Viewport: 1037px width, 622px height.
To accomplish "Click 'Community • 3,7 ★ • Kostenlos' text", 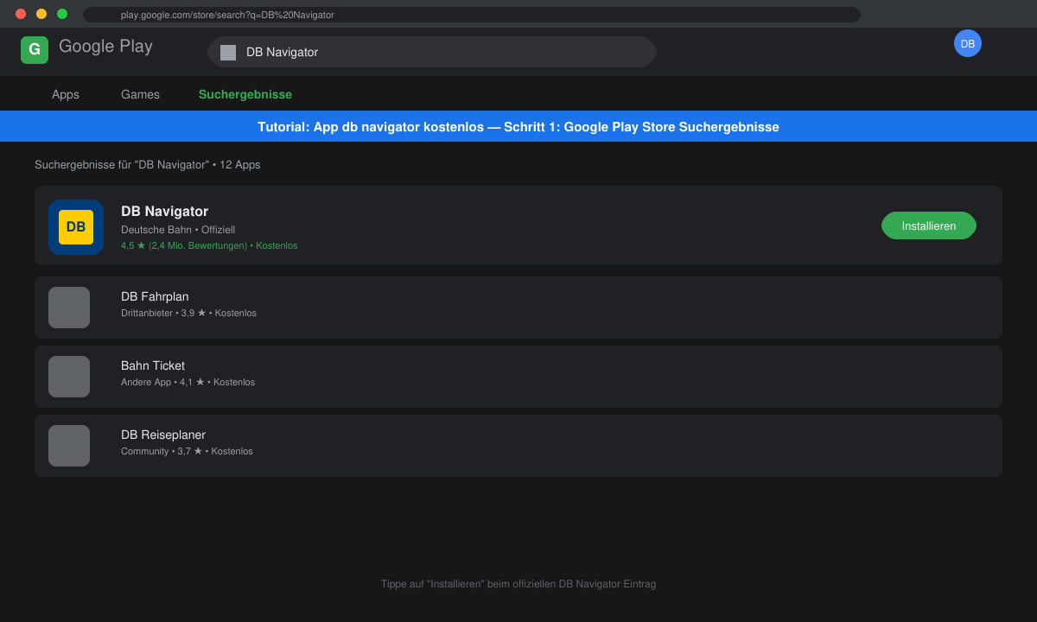I will [187, 451].
